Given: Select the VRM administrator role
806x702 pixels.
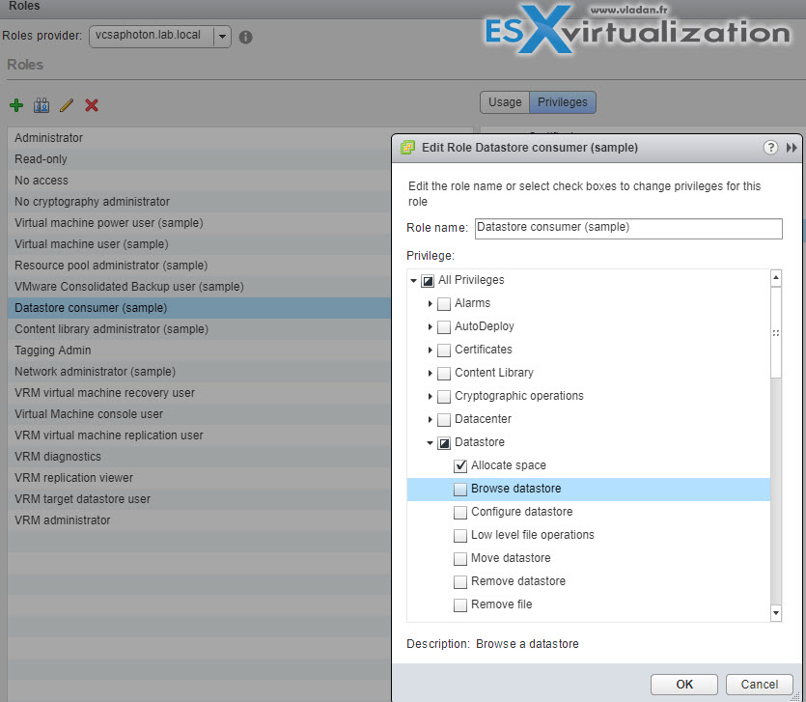Looking at the screenshot, I should pyautogui.click(x=200, y=520).
